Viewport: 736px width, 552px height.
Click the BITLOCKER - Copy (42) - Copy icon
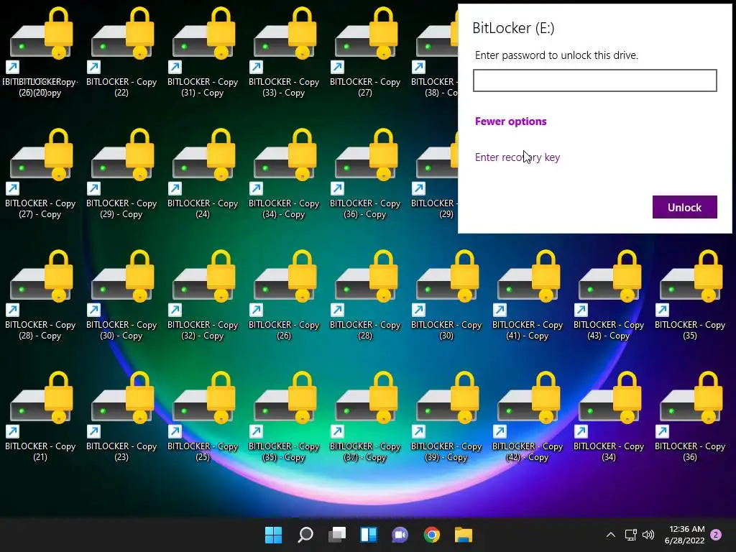pos(528,416)
